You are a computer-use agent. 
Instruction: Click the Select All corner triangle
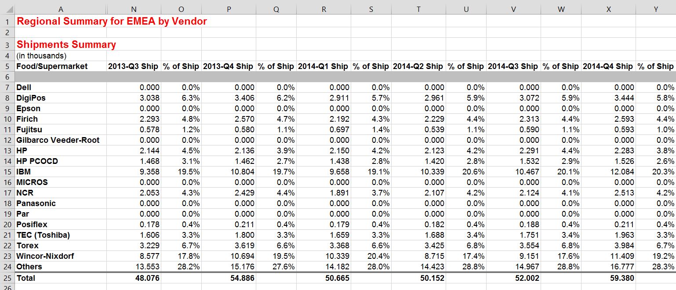7,8
